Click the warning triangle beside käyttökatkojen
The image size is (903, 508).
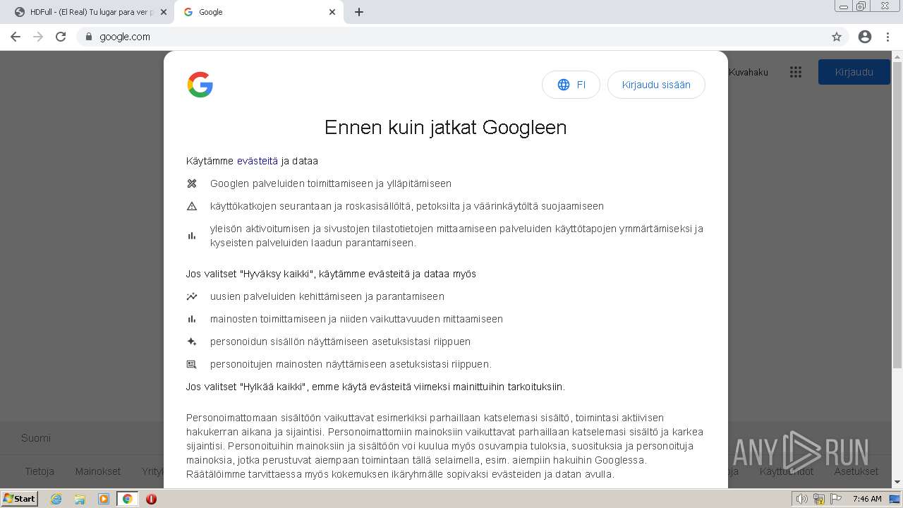(x=192, y=206)
